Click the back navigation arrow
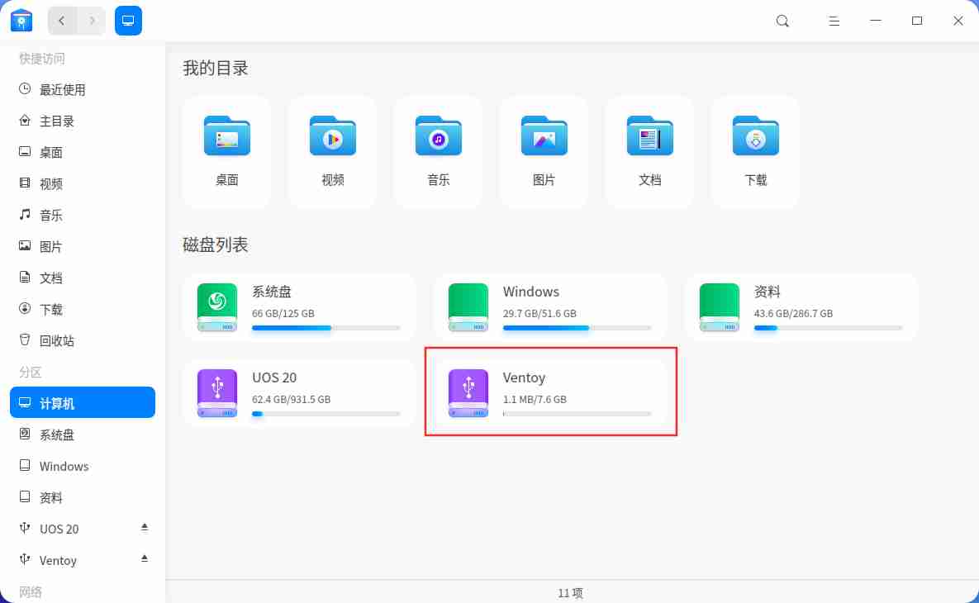979x603 pixels. pyautogui.click(x=62, y=20)
